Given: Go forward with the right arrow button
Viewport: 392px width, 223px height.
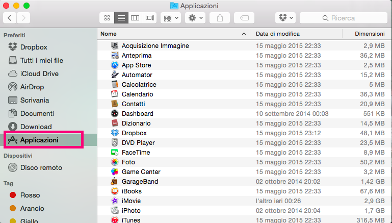Looking at the screenshot, I should (23, 18).
